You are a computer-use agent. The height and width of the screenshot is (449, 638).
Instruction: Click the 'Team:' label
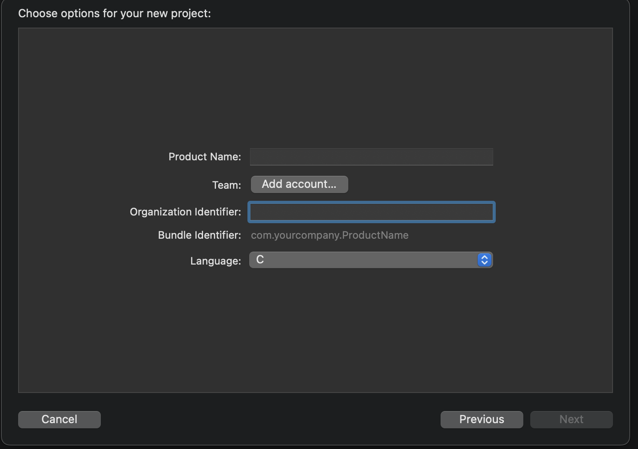click(226, 185)
